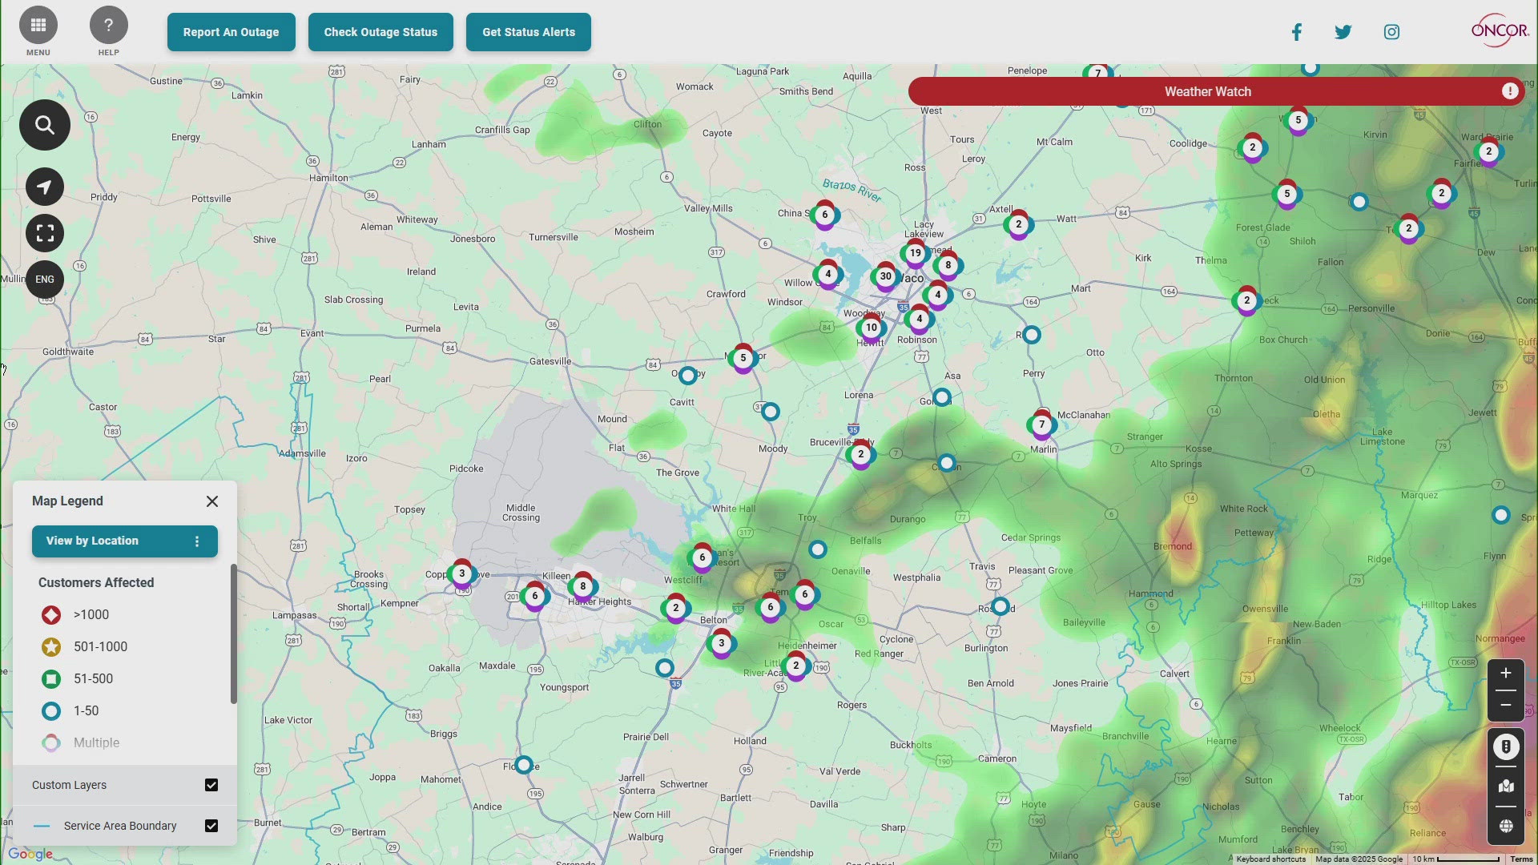Image resolution: width=1538 pixels, height=865 pixels.
Task: Open the map search magnifier
Action: pyautogui.click(x=45, y=125)
